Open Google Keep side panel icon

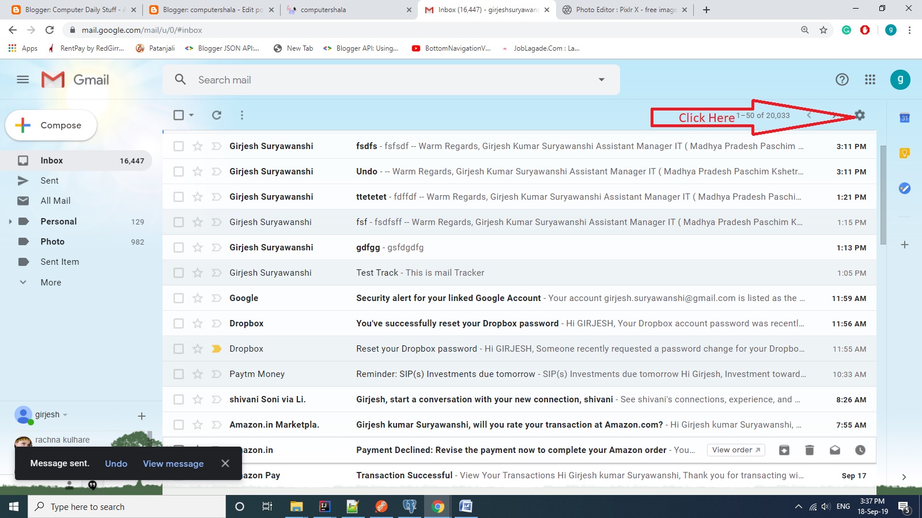(905, 153)
